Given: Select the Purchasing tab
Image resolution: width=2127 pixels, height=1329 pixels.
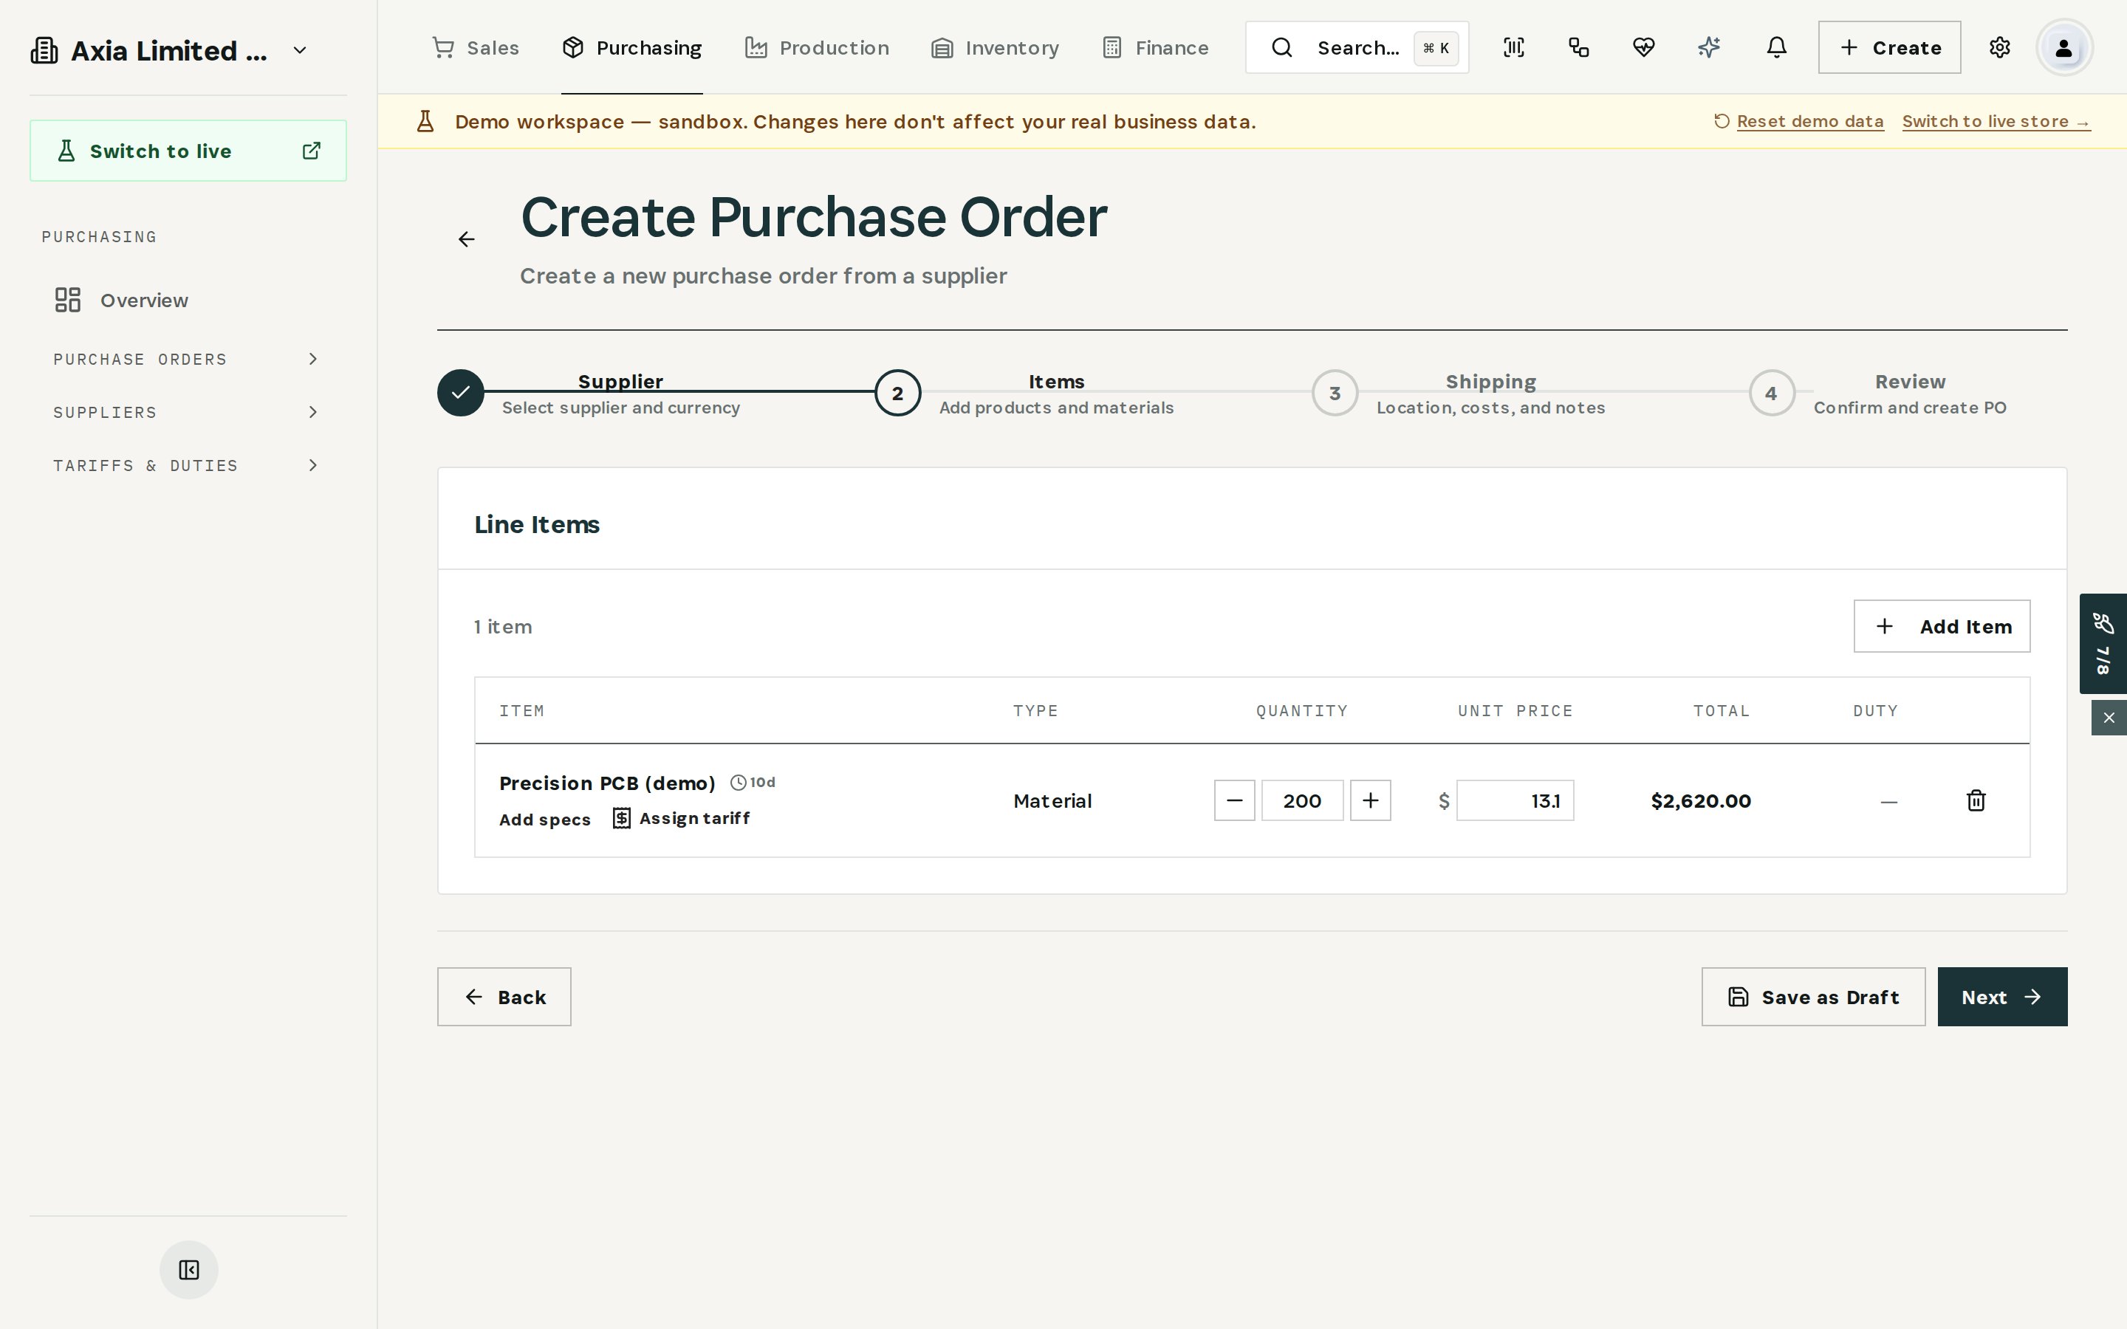Looking at the screenshot, I should point(632,47).
